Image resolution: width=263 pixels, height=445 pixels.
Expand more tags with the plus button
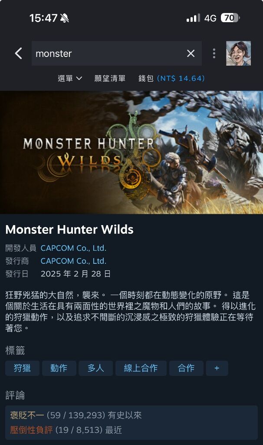coord(217,368)
